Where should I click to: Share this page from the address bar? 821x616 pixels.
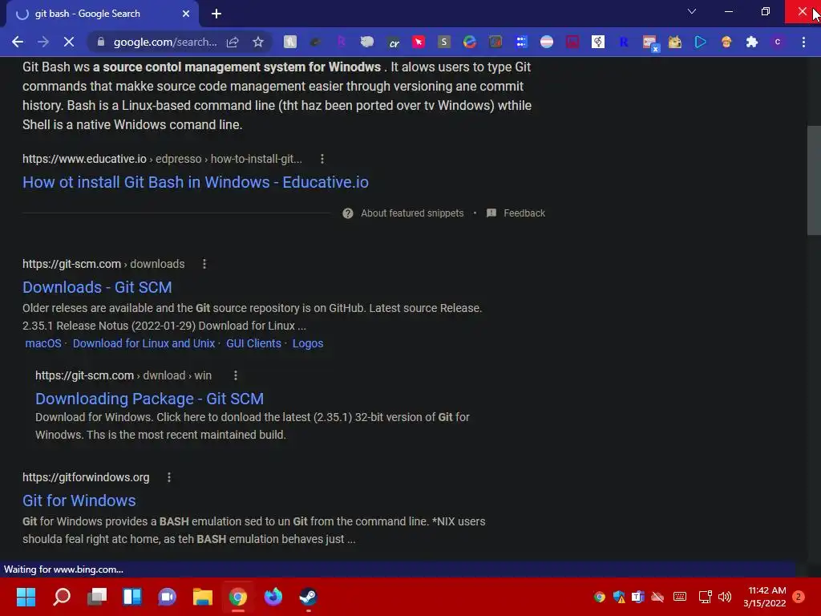pos(233,42)
